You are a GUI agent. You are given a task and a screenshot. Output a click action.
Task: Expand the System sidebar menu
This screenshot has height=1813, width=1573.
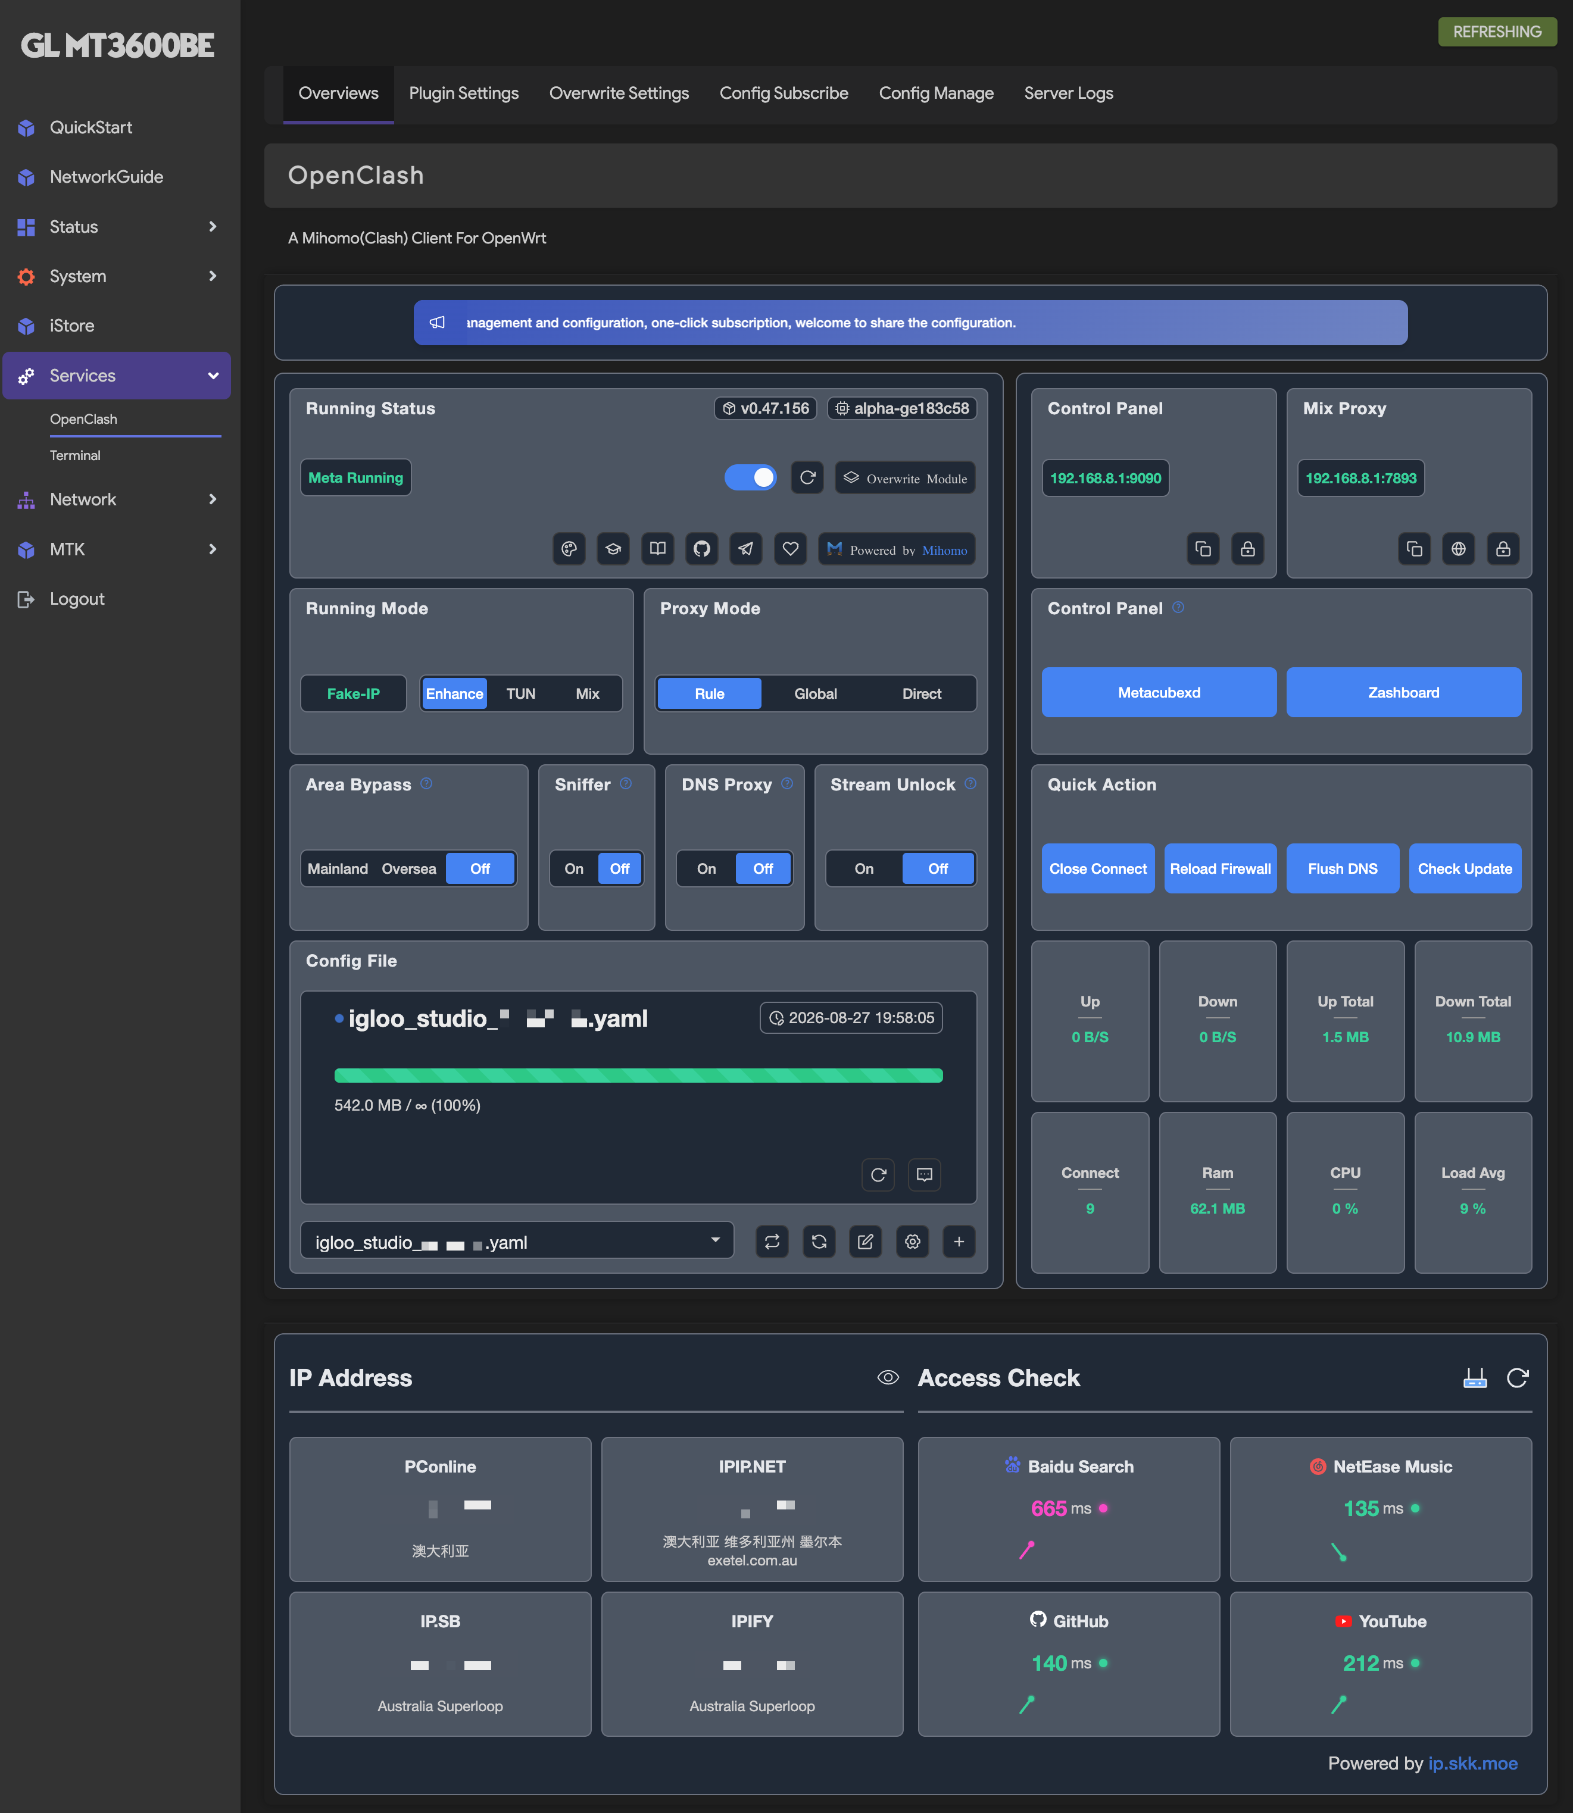pyautogui.click(x=117, y=276)
